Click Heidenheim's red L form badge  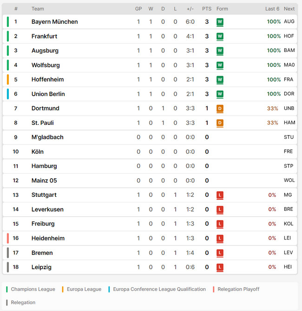coord(220,238)
